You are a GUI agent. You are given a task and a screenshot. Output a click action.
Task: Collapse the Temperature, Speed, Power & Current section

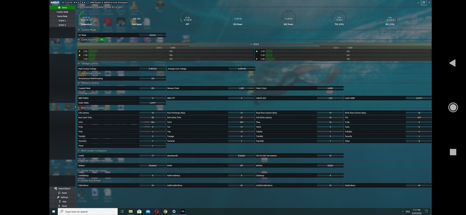coord(79,7)
